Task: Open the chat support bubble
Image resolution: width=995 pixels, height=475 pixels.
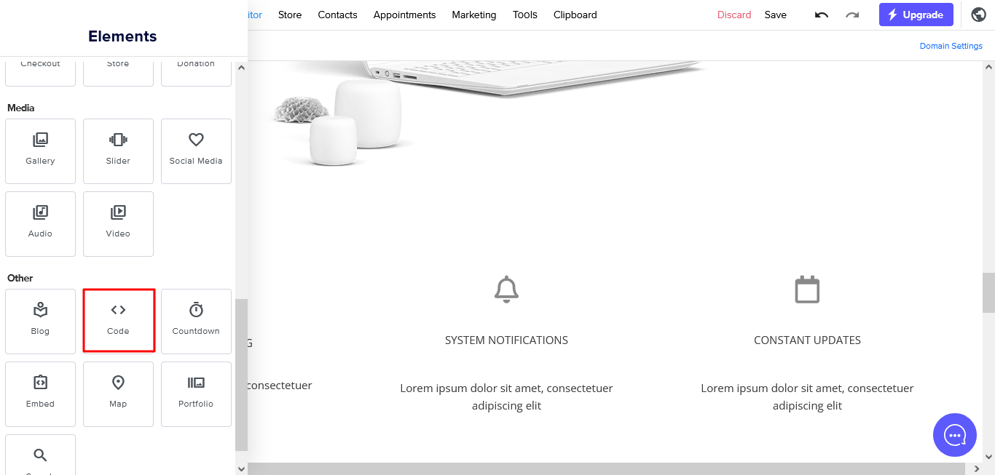Action: 955,435
